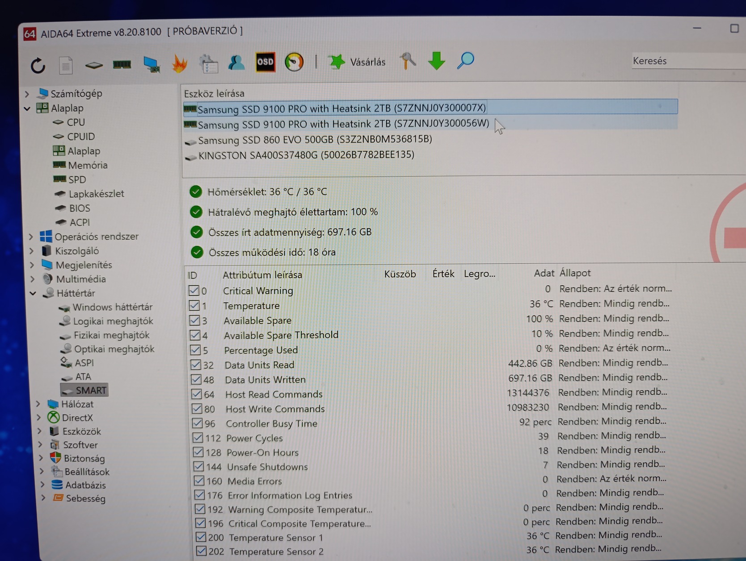Viewport: 746px width, 561px height.
Task: Sort by the Adat column header
Action: click(x=544, y=273)
